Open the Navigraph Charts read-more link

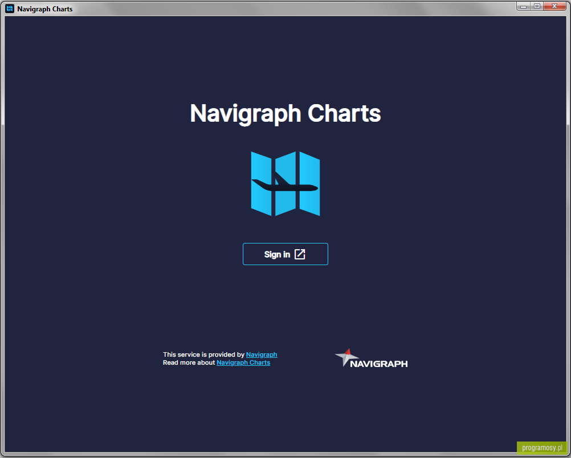243,362
